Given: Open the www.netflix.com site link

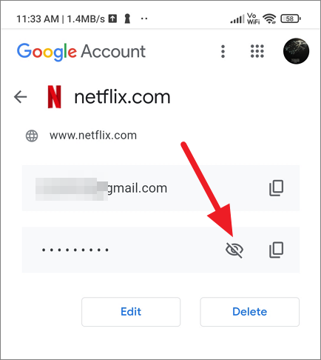Looking at the screenshot, I should [x=93, y=136].
